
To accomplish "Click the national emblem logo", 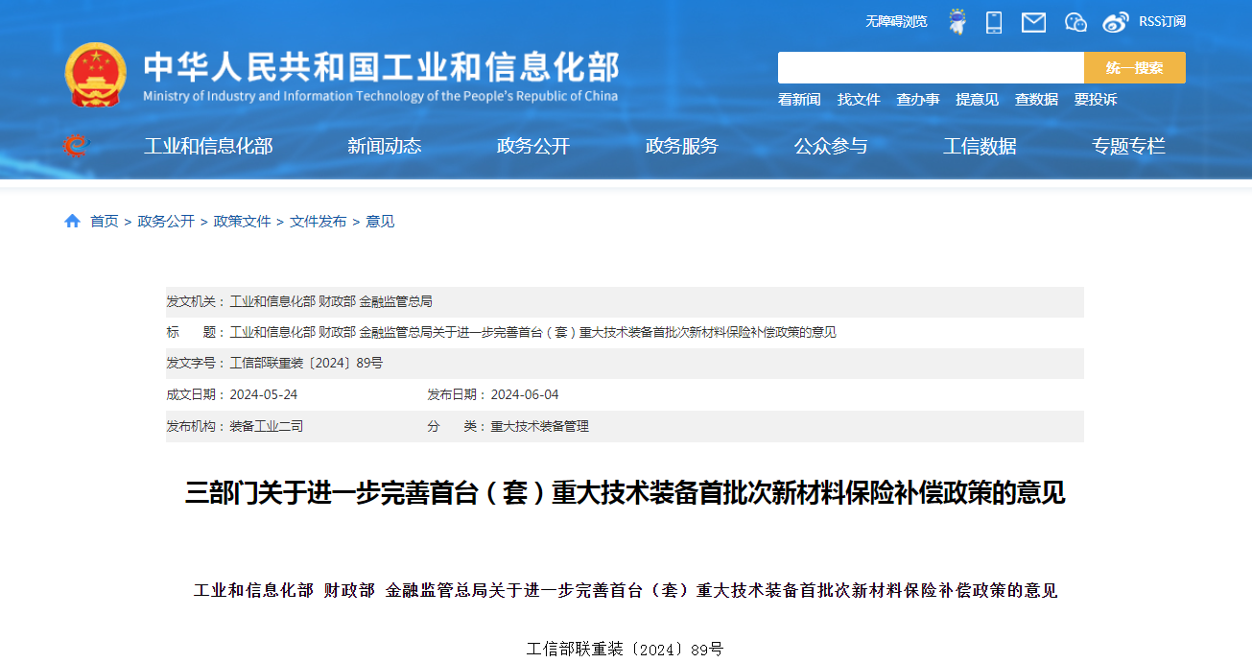I will tap(95, 75).
